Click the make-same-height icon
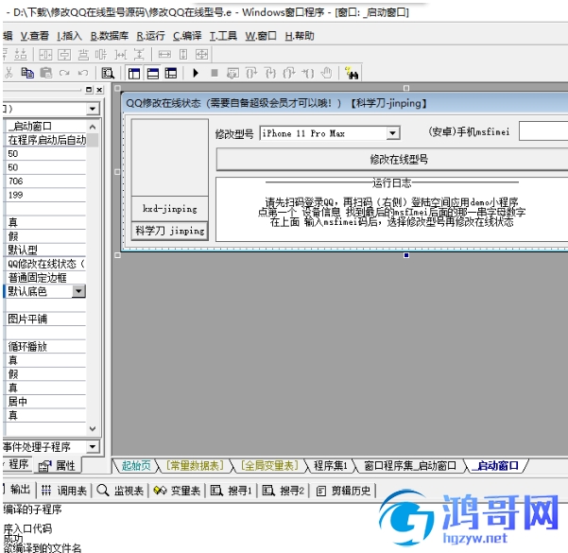 coord(183,55)
